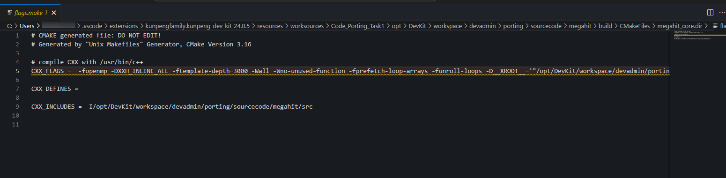
Task: Click the file icon on flags.make tab
Action: pos(9,12)
